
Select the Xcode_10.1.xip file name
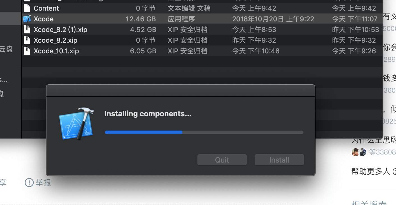click(x=56, y=51)
